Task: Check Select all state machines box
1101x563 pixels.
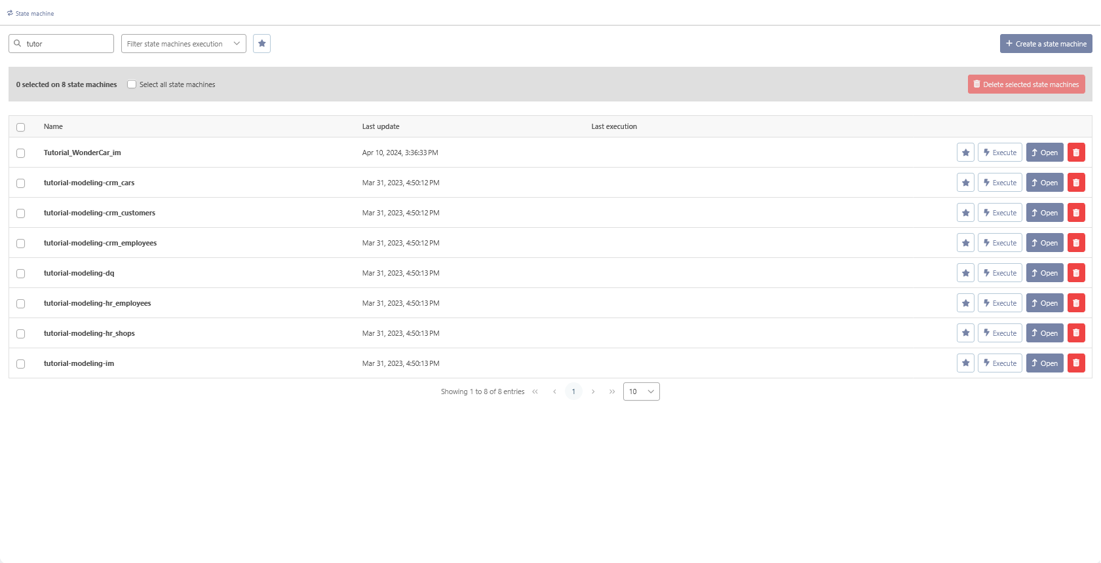Action: pos(132,84)
